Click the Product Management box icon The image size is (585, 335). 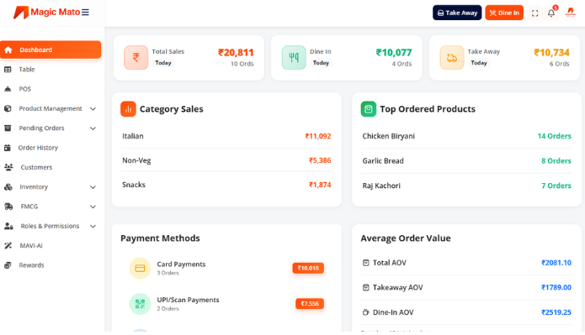click(x=8, y=108)
